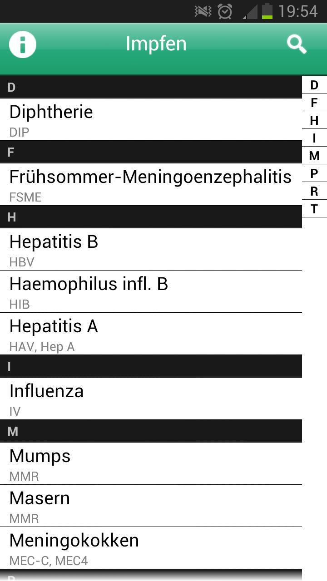Screen dimensions: 327x581
Task: Tap the battery status icon
Action: pyautogui.click(x=267, y=11)
